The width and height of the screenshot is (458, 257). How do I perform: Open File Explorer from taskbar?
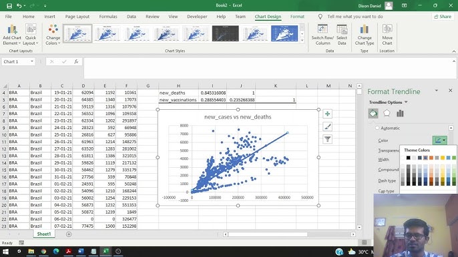[31, 251]
